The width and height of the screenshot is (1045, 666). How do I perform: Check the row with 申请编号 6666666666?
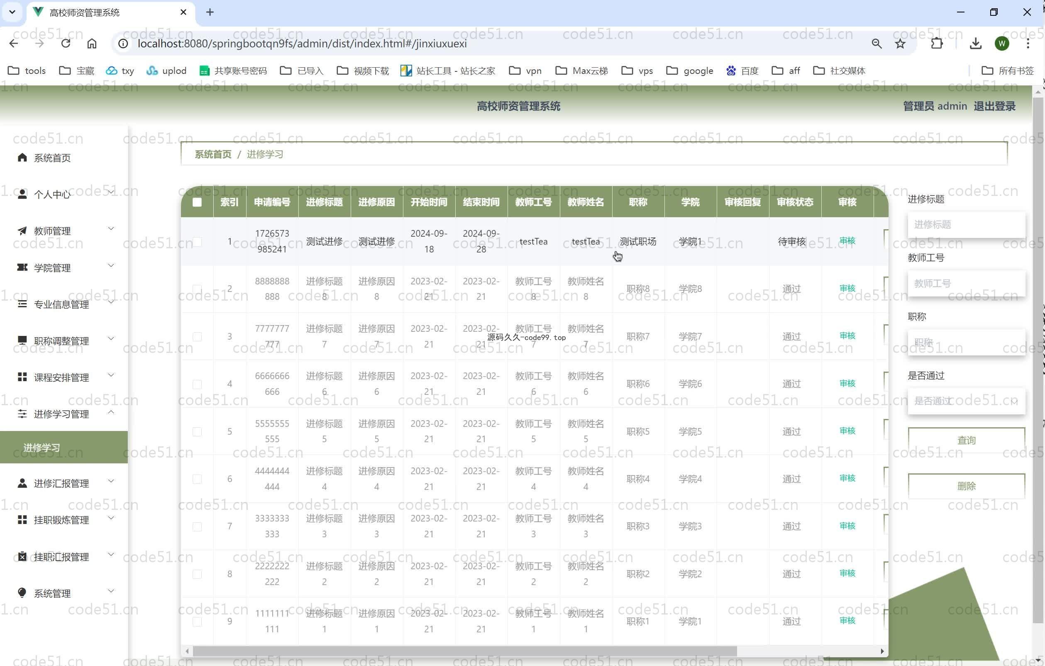(197, 384)
